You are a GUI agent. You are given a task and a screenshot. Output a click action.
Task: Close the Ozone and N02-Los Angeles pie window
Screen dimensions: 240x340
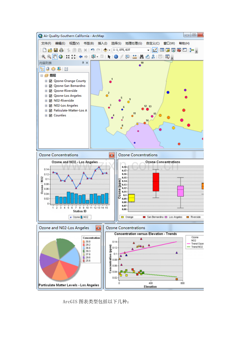pos(98,228)
